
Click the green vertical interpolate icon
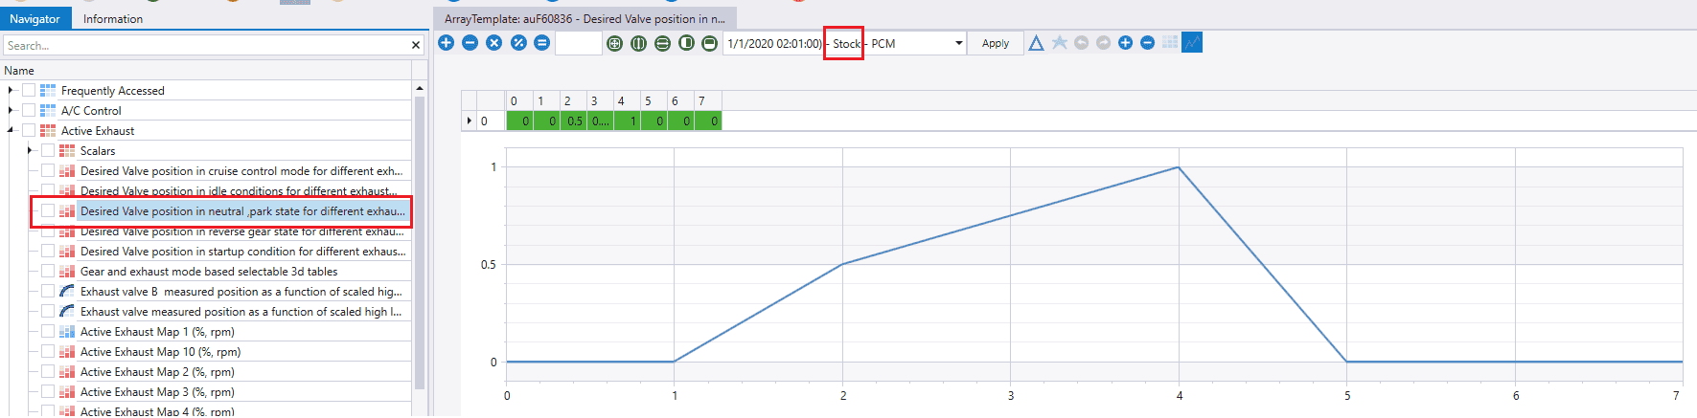pyautogui.click(x=686, y=43)
